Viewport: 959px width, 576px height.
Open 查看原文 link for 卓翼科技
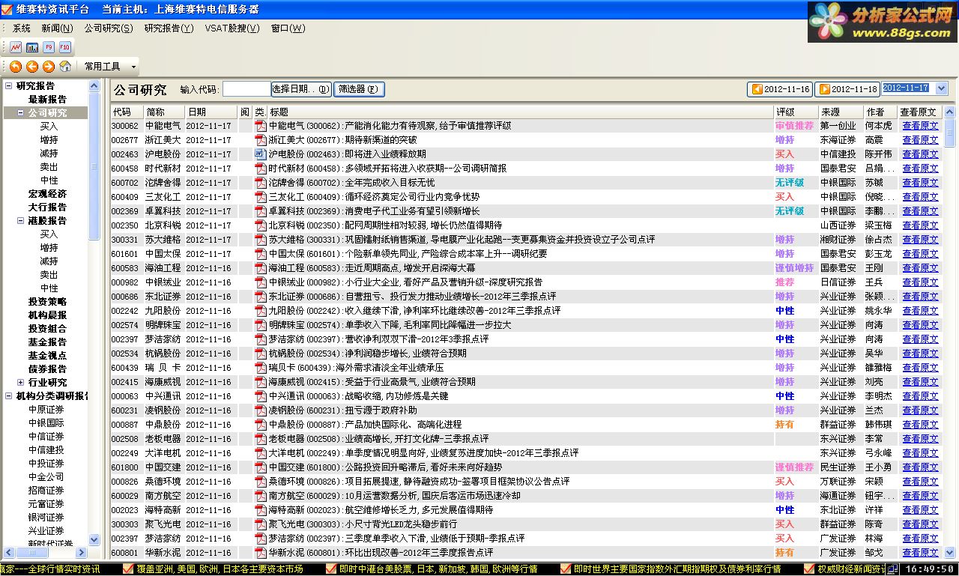[x=920, y=211]
